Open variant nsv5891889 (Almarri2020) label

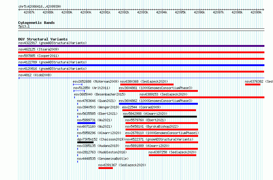[147, 146]
